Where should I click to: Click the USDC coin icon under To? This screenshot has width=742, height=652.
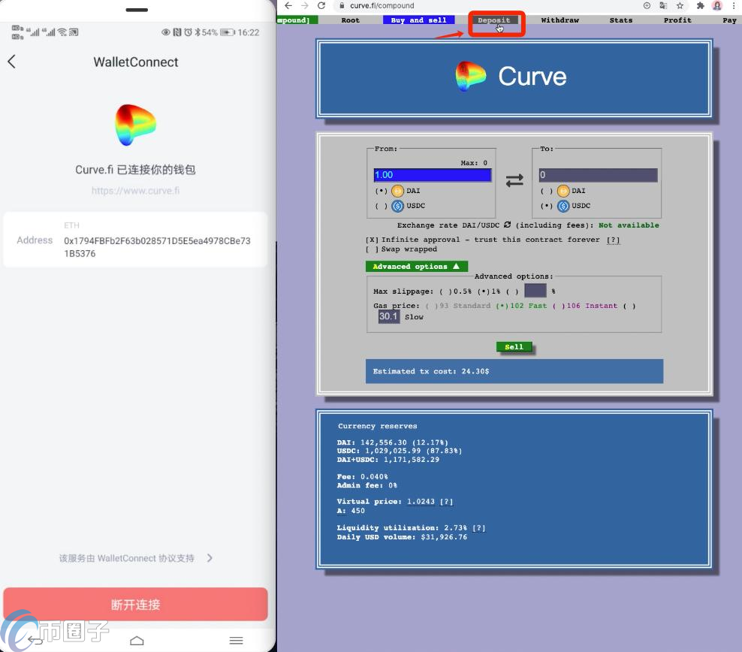(563, 206)
